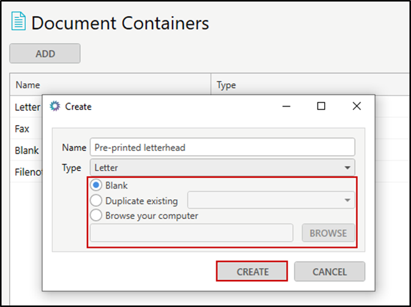Click the Type column header

(x=226, y=85)
